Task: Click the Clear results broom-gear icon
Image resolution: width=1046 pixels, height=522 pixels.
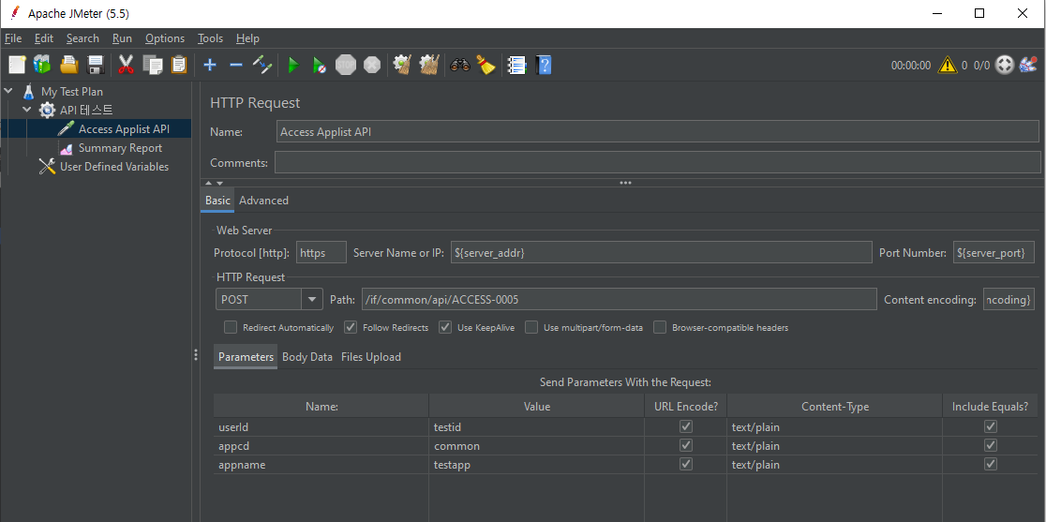Action: 401,66
